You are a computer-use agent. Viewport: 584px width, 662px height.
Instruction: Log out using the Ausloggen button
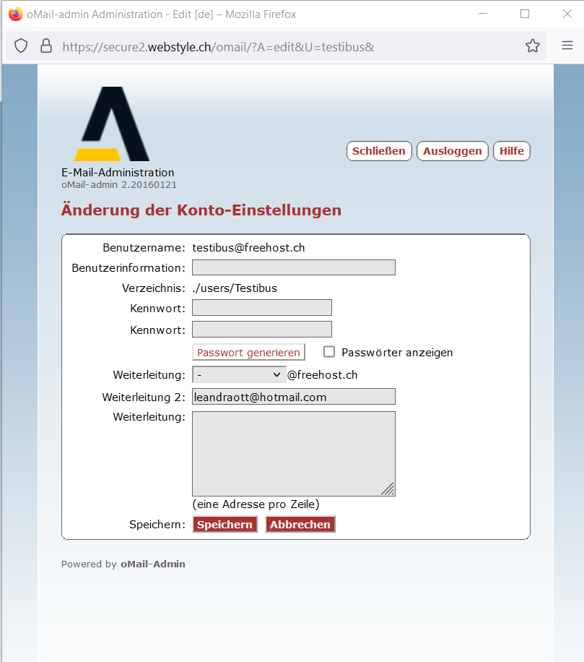click(x=452, y=151)
